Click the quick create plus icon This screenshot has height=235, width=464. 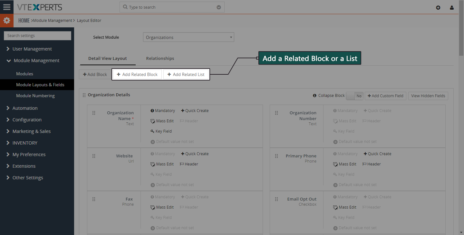438,7
